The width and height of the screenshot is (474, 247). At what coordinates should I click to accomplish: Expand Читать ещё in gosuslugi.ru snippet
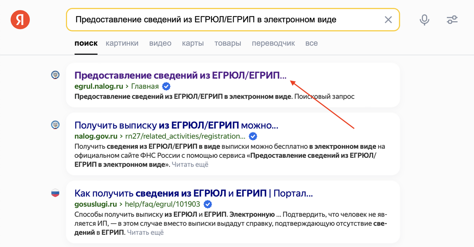(x=145, y=232)
